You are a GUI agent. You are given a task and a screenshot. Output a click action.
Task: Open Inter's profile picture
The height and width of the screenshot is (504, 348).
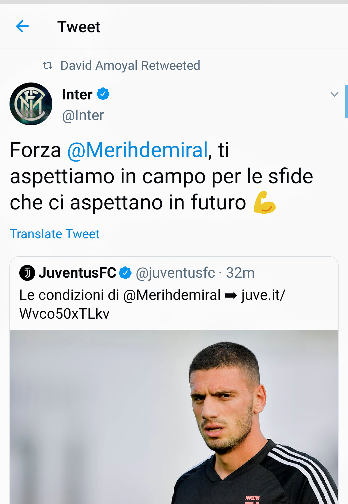point(31,104)
